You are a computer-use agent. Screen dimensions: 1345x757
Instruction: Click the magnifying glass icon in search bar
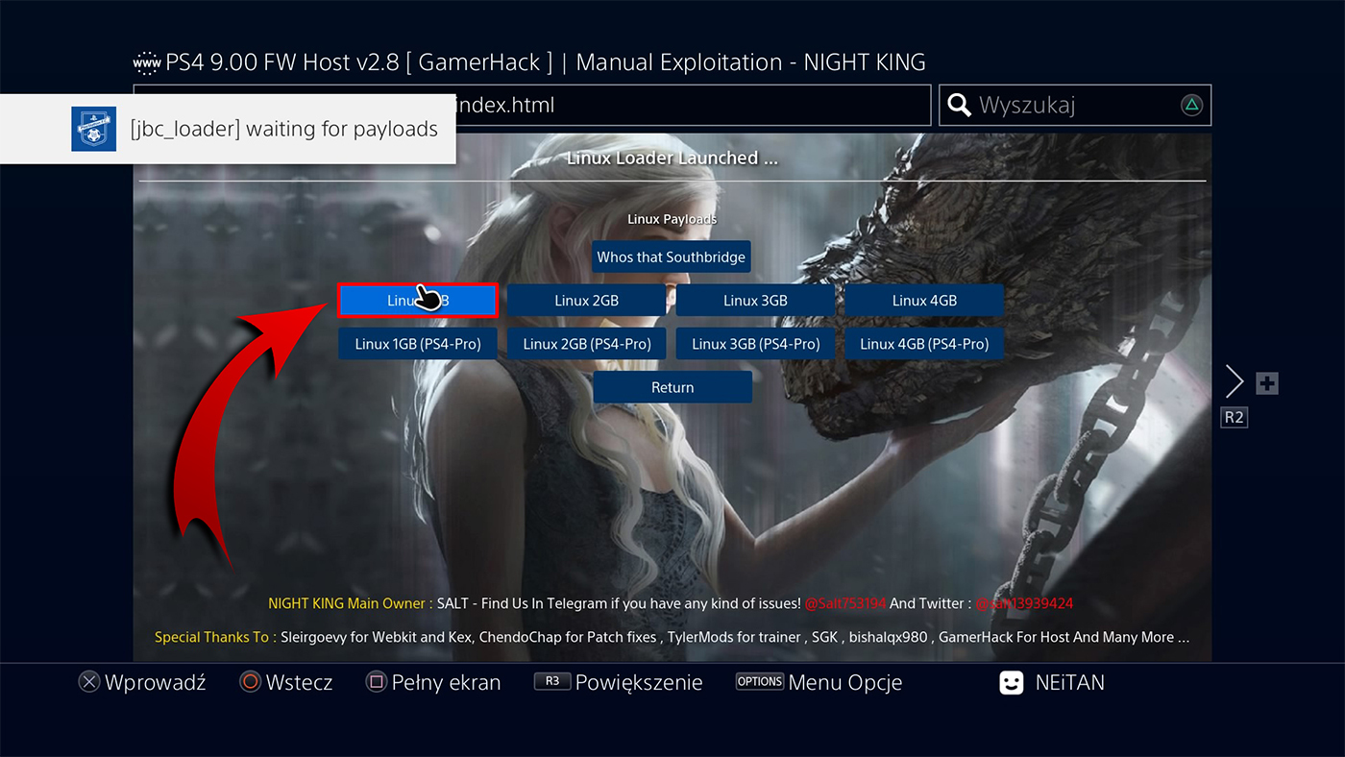tap(959, 106)
